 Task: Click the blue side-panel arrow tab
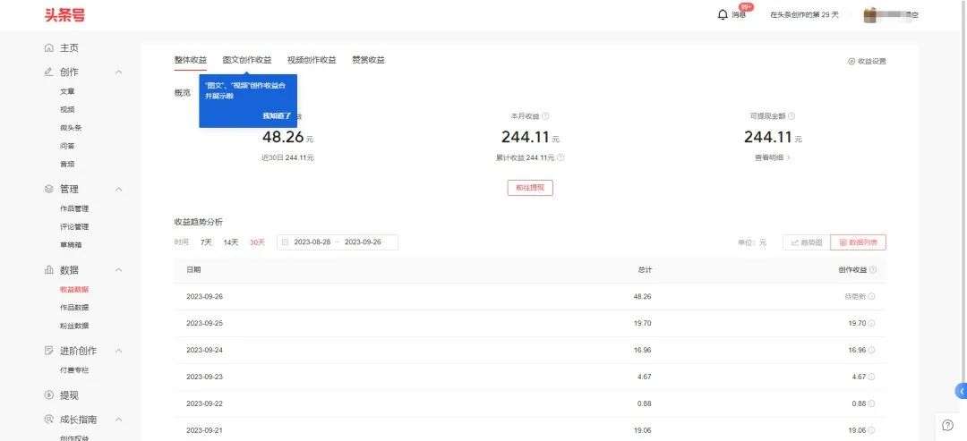pyautogui.click(x=961, y=391)
